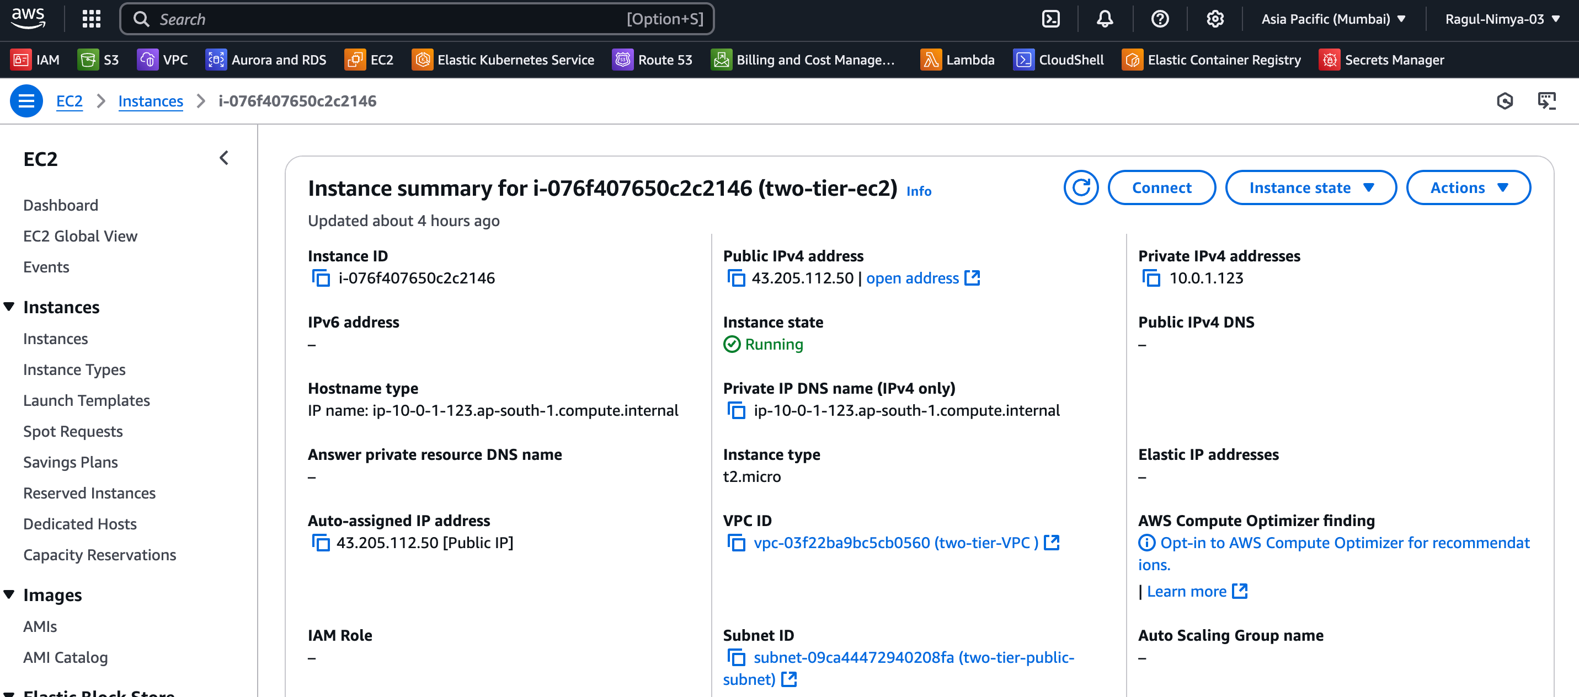Open Lambda shortcut in favorites bar
1579x697 pixels.
(x=957, y=60)
